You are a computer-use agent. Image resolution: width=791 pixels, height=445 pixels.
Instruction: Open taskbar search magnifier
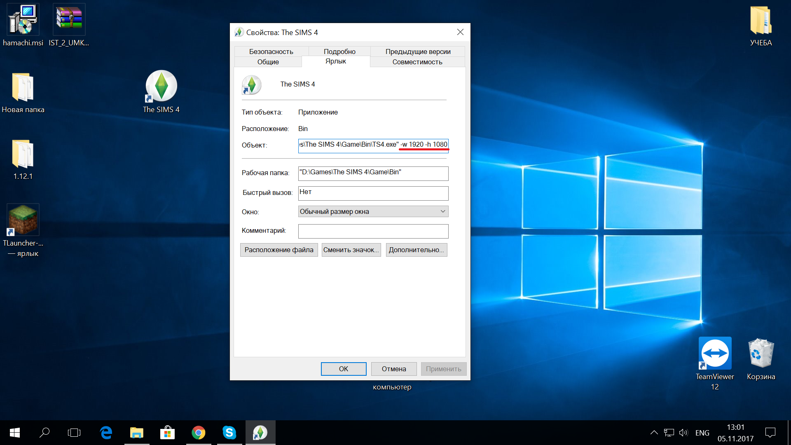click(44, 433)
